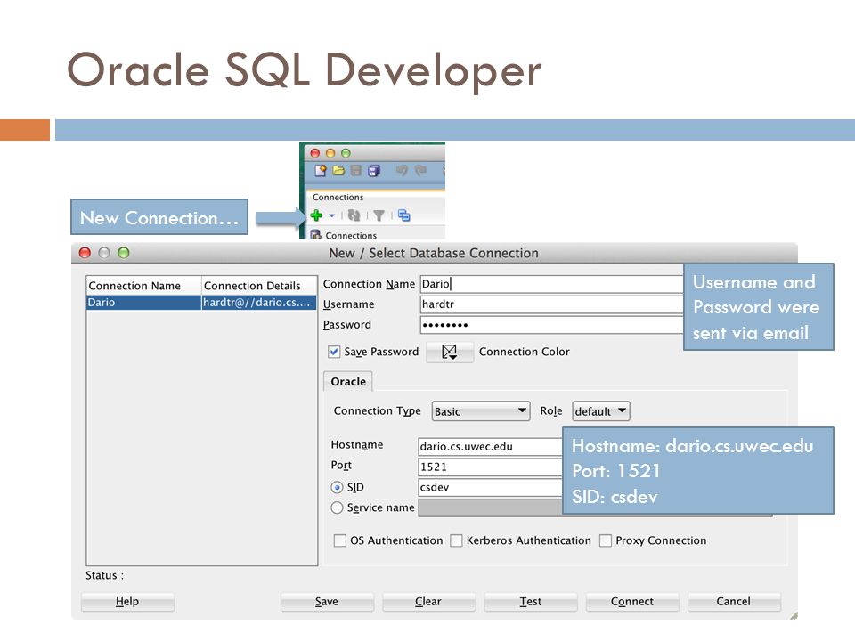855x641 pixels.
Task: Click the Connections panel tab title
Action: click(x=338, y=197)
